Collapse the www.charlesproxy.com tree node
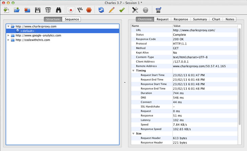This screenshot has height=151, width=247. point(8,26)
